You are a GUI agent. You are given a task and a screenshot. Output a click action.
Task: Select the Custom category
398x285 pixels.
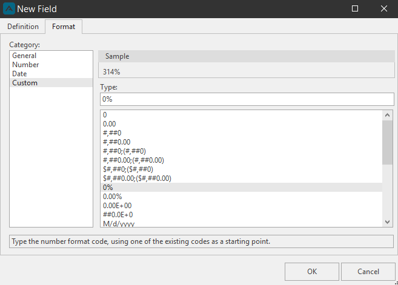(51, 83)
